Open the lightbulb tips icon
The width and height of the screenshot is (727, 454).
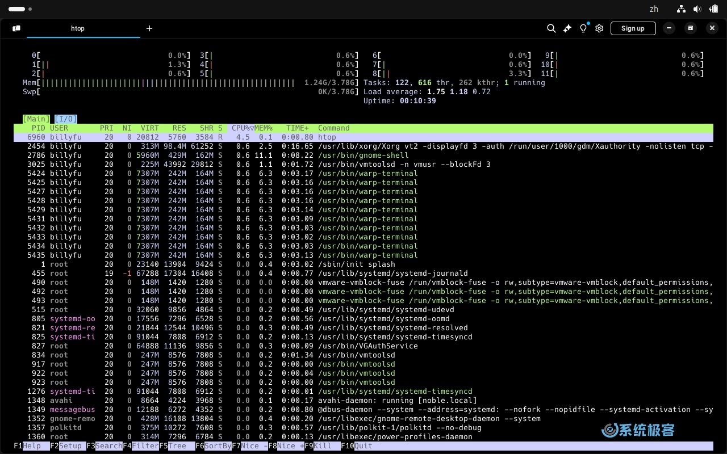click(583, 28)
